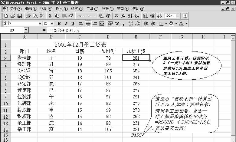The height and width of the screenshot is (142, 236).
Task: Click the Open file icon
Action: tap(13, 16)
